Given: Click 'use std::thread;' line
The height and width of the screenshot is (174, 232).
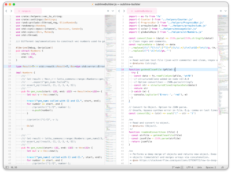Looking at the screenshot, I should (27, 35).
